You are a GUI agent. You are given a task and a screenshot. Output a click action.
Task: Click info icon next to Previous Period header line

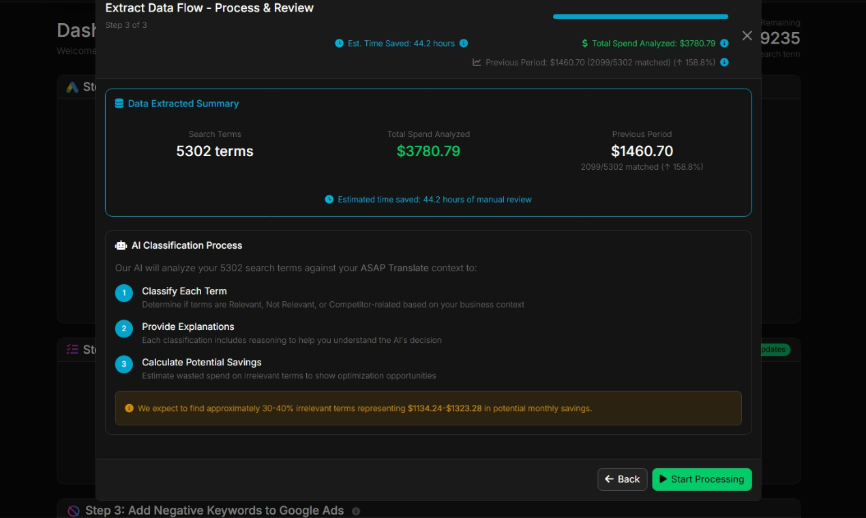coord(724,63)
